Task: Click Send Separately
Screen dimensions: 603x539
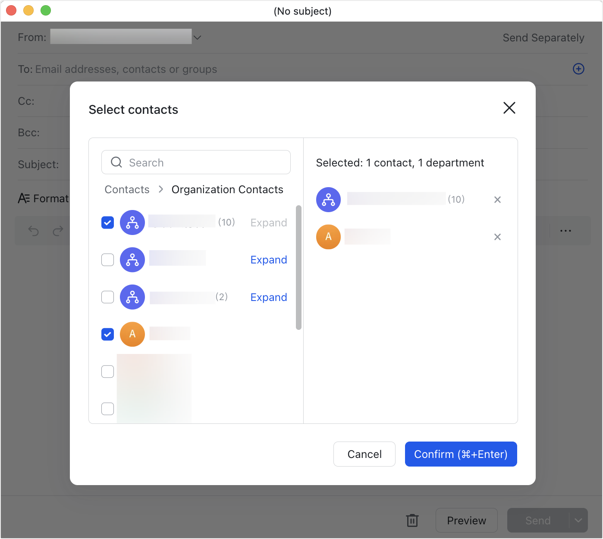Action: (x=543, y=38)
